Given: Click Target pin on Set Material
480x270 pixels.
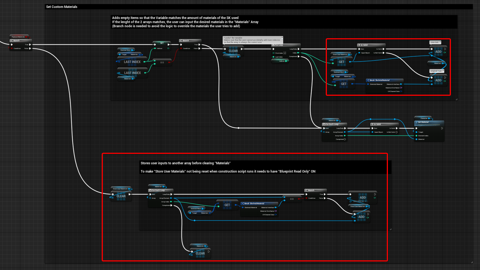Looking at the screenshot, I should [416, 132].
